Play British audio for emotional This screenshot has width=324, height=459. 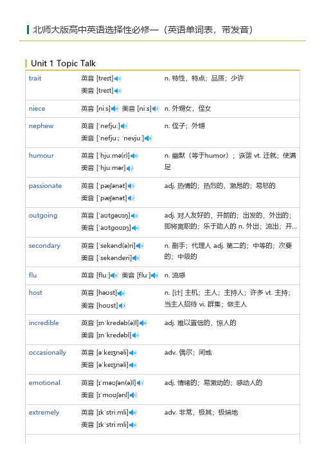pyautogui.click(x=140, y=383)
